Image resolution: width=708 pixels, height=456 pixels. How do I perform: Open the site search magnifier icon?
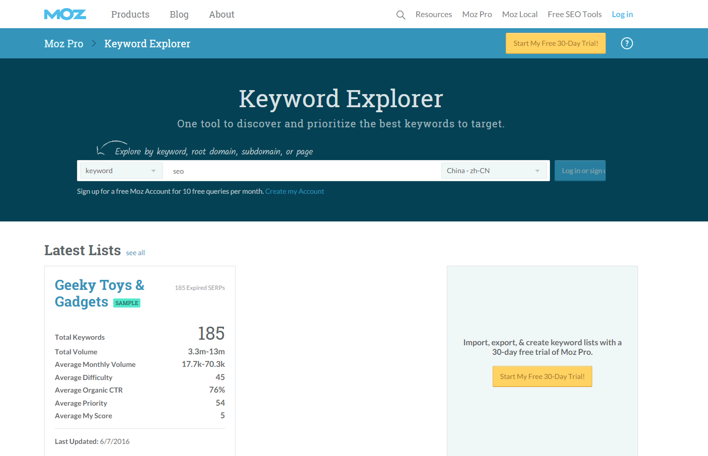(x=401, y=15)
